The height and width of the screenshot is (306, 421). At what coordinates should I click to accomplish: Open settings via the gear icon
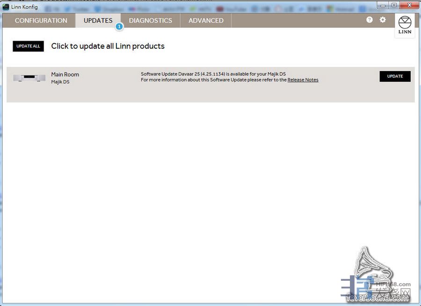(x=383, y=20)
